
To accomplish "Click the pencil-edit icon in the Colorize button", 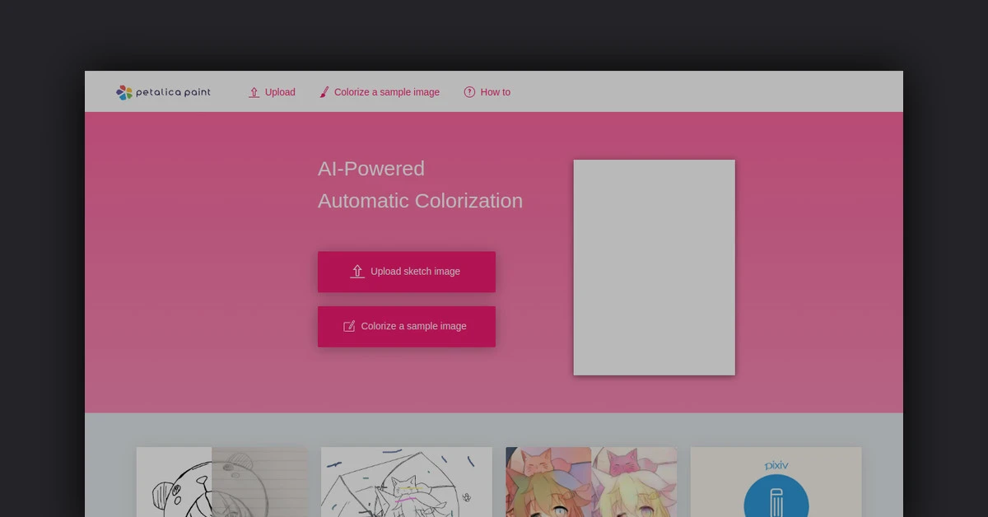I will (349, 327).
